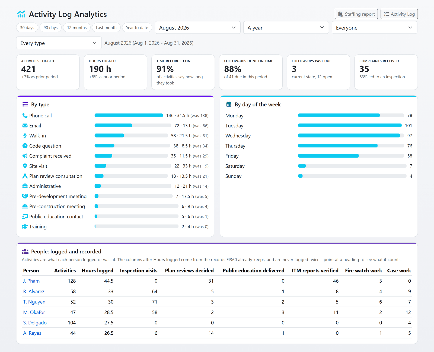This screenshot has width=434, height=352.
Task: Select the Last month range
Action: 106,28
